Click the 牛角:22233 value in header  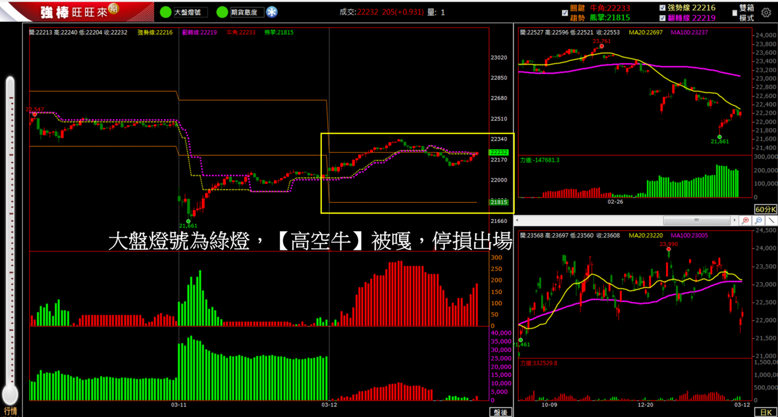[610, 8]
